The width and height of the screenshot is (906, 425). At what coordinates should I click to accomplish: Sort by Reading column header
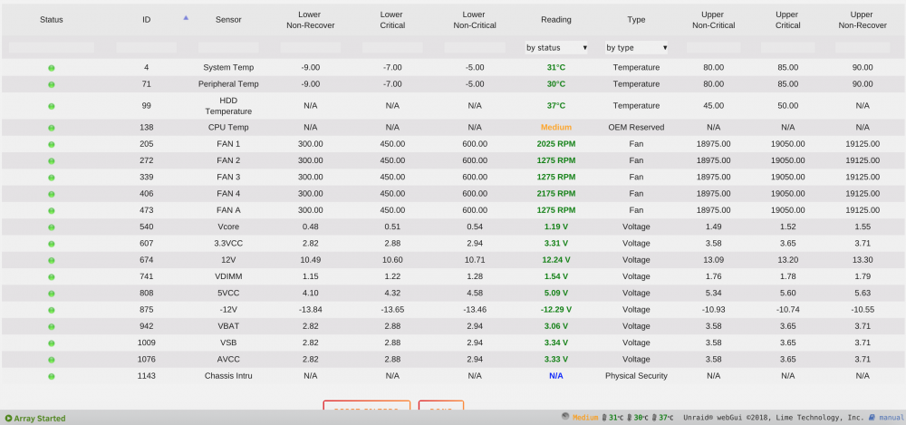[556, 20]
